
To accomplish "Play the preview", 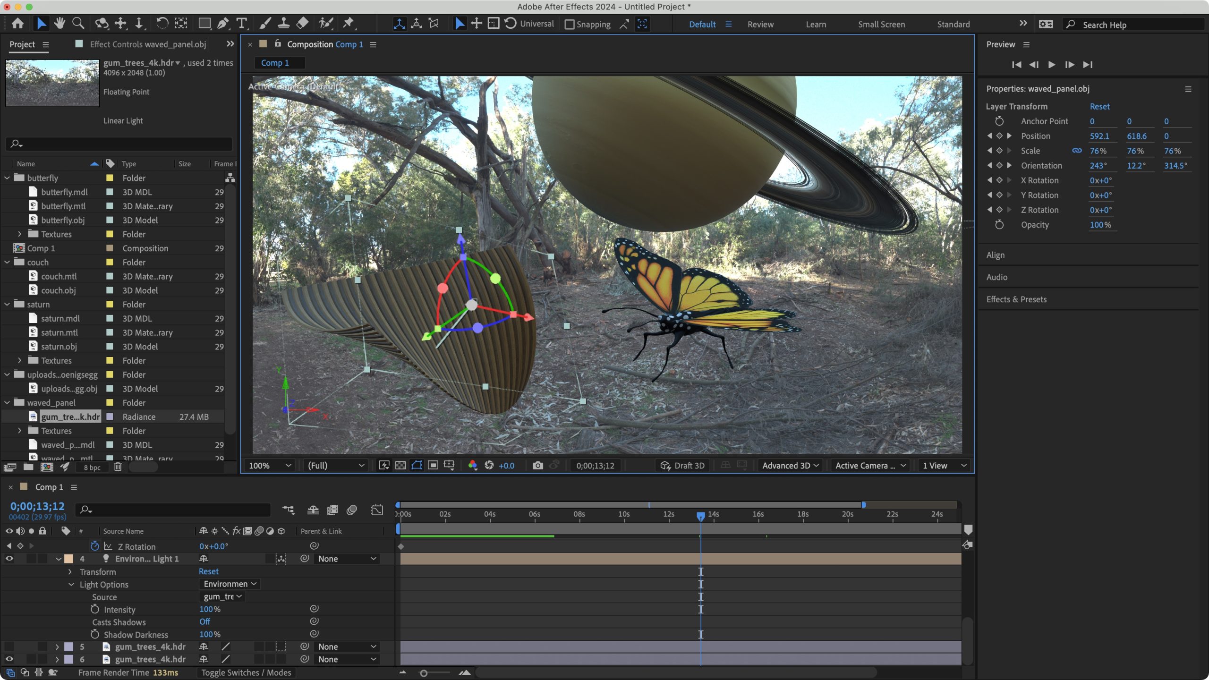I will (x=1051, y=65).
